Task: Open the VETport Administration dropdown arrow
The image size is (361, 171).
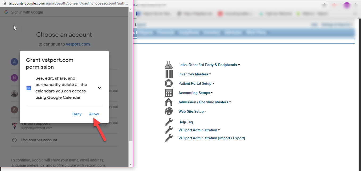Action: [x=219, y=130]
